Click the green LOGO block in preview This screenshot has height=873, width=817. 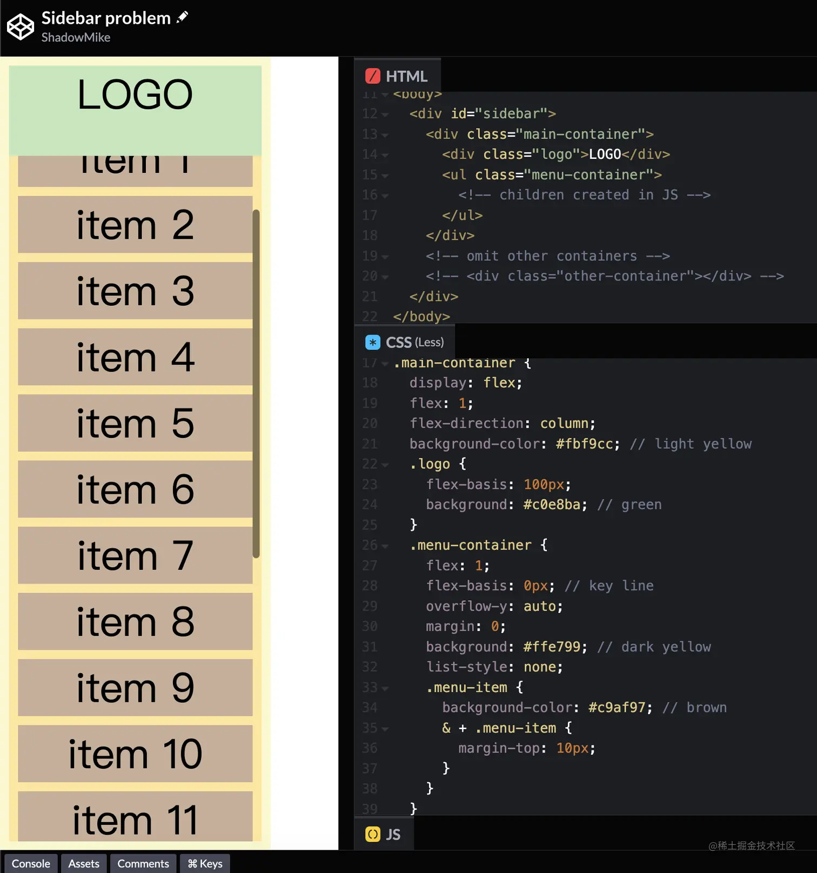(x=135, y=111)
